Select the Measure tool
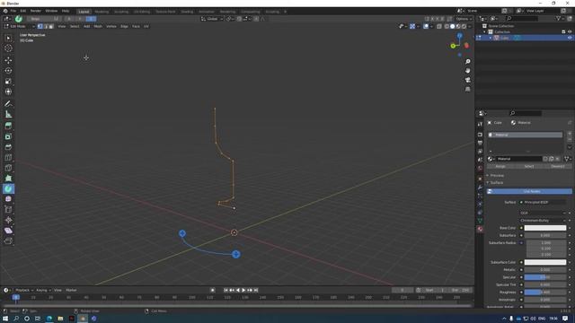 pyautogui.click(x=8, y=115)
